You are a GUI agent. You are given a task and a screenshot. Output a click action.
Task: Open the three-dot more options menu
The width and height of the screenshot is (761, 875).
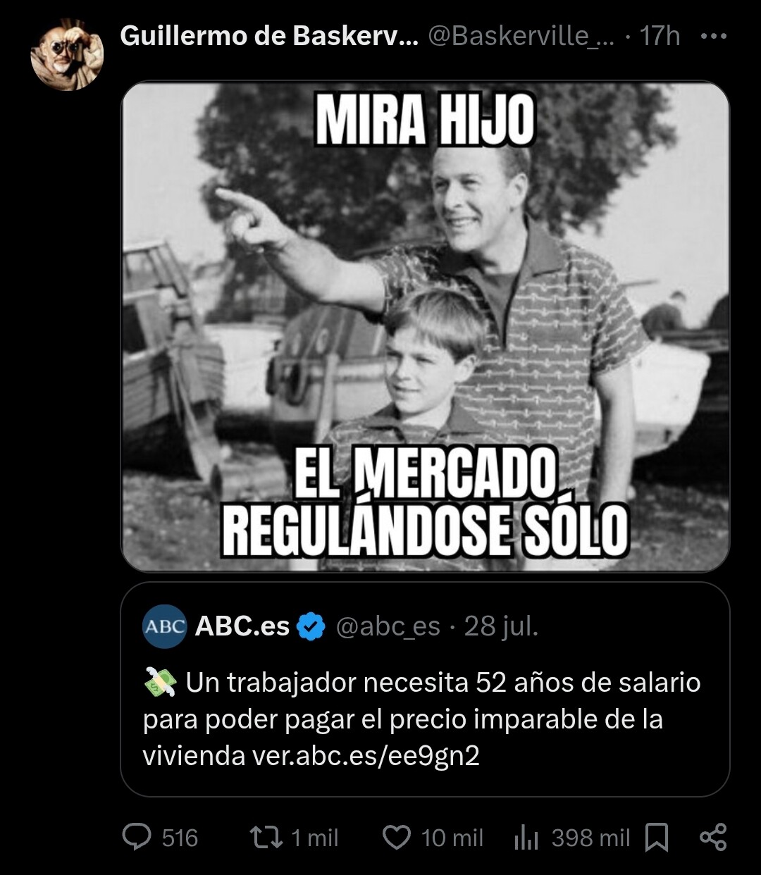pyautogui.click(x=713, y=35)
